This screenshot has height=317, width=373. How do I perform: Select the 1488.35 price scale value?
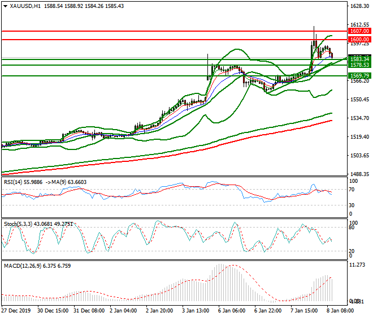tap(359, 174)
